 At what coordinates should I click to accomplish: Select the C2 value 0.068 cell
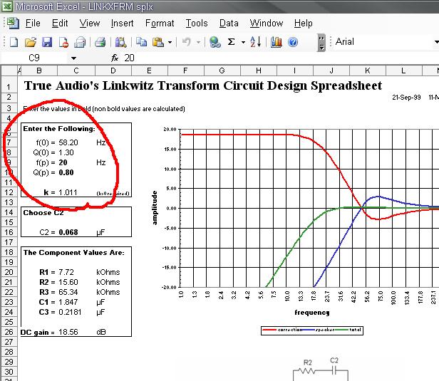tap(68, 232)
